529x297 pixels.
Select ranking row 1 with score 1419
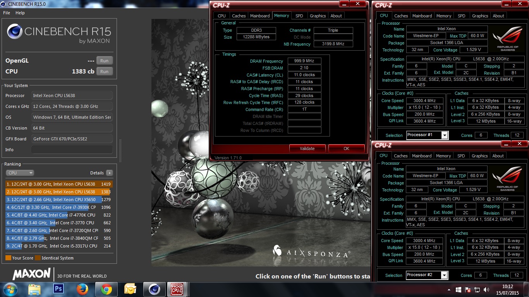click(58, 184)
